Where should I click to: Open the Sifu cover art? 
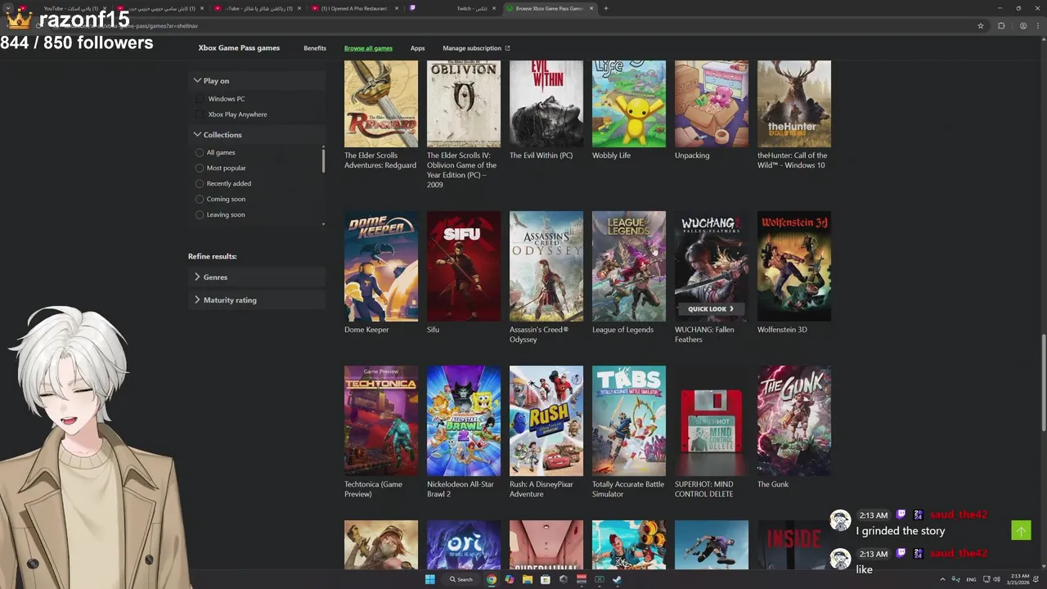tap(464, 267)
